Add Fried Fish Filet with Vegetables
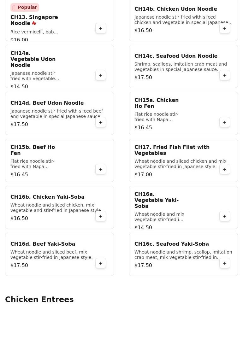The height and width of the screenshot is (351, 243). click(225, 169)
